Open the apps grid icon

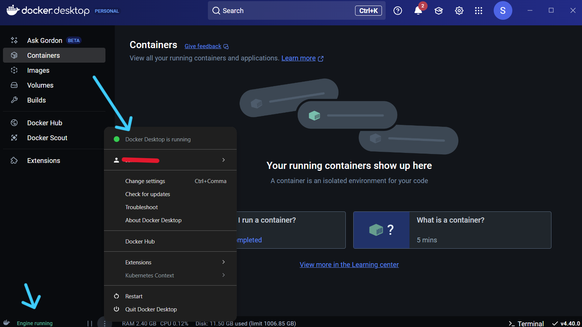click(x=479, y=11)
